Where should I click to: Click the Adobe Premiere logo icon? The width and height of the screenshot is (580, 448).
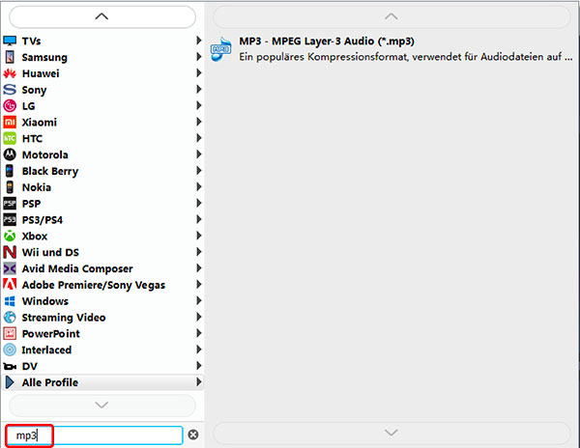click(10, 285)
